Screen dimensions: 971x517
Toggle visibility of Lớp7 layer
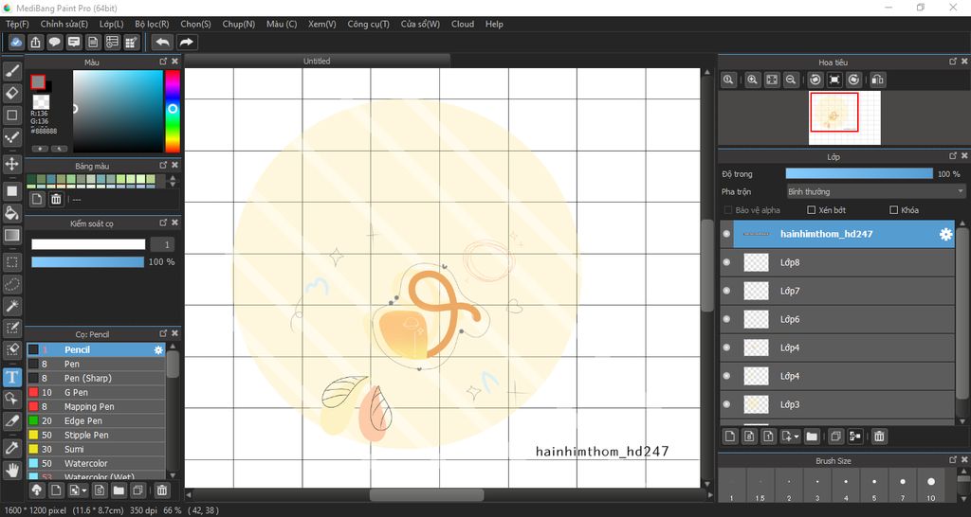[x=726, y=291]
